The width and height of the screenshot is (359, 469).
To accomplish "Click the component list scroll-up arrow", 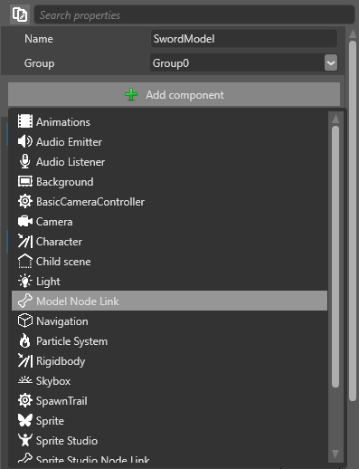I will coord(335,119).
